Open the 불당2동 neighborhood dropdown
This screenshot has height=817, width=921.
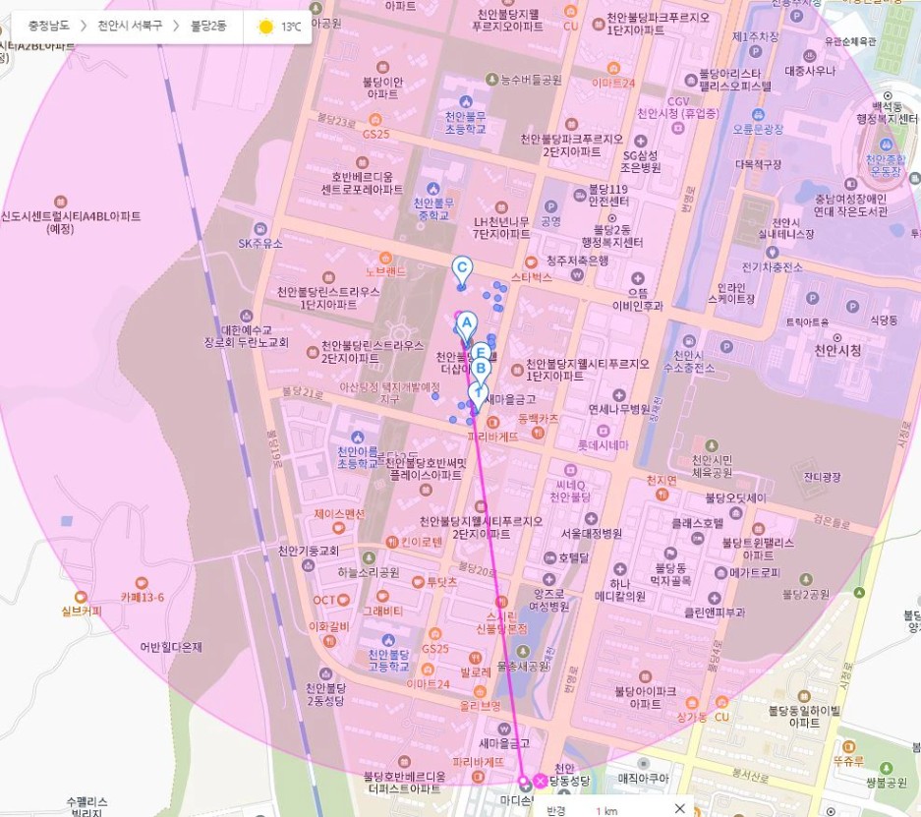pyautogui.click(x=208, y=26)
